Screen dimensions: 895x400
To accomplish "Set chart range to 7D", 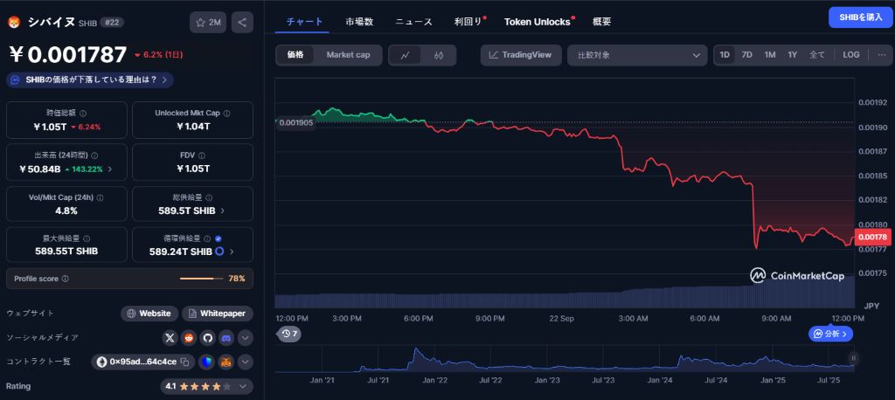I will 746,55.
